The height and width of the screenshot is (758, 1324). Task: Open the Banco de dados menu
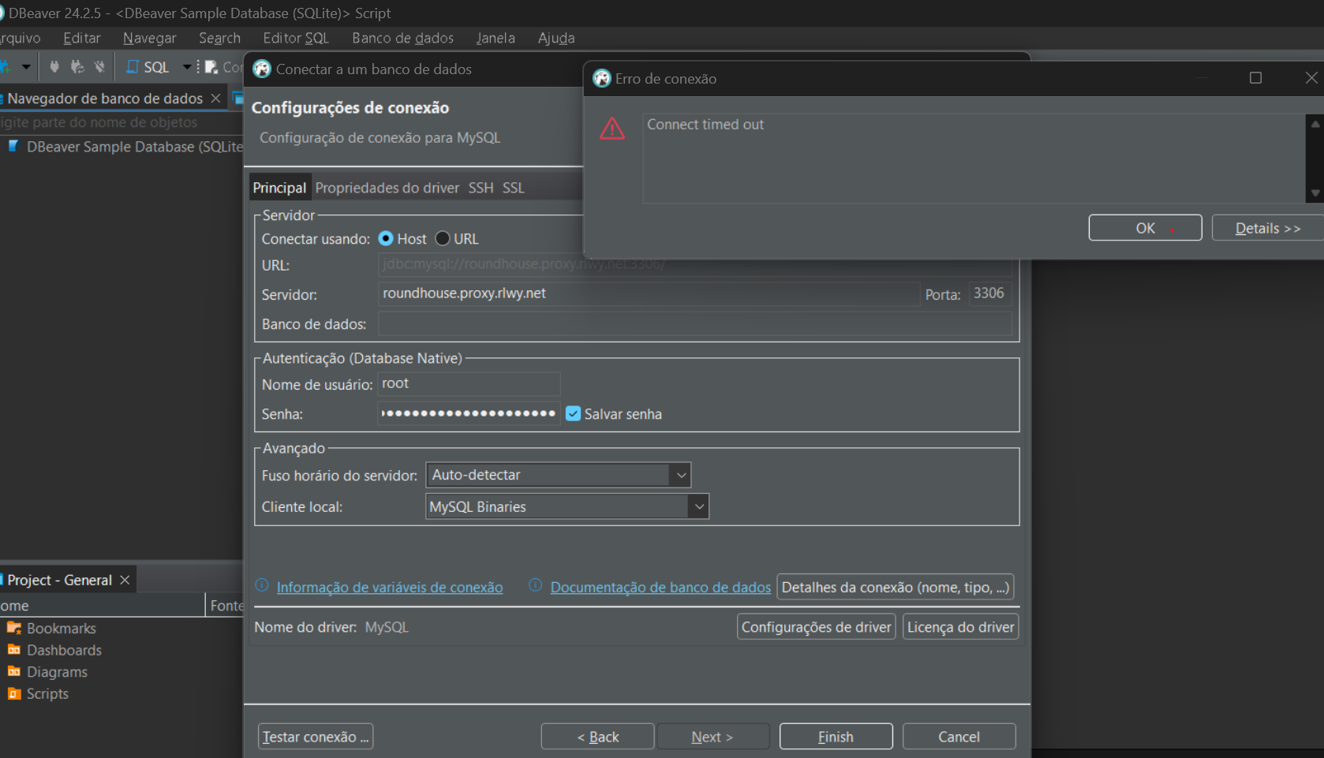click(402, 38)
